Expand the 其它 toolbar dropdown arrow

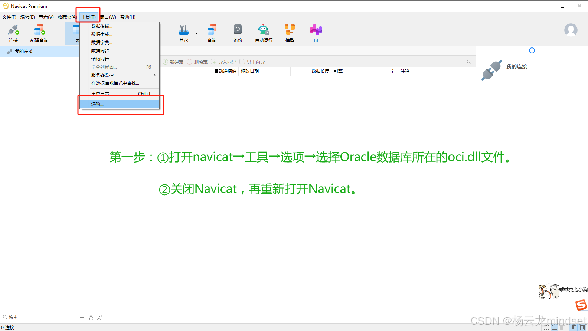point(197,34)
